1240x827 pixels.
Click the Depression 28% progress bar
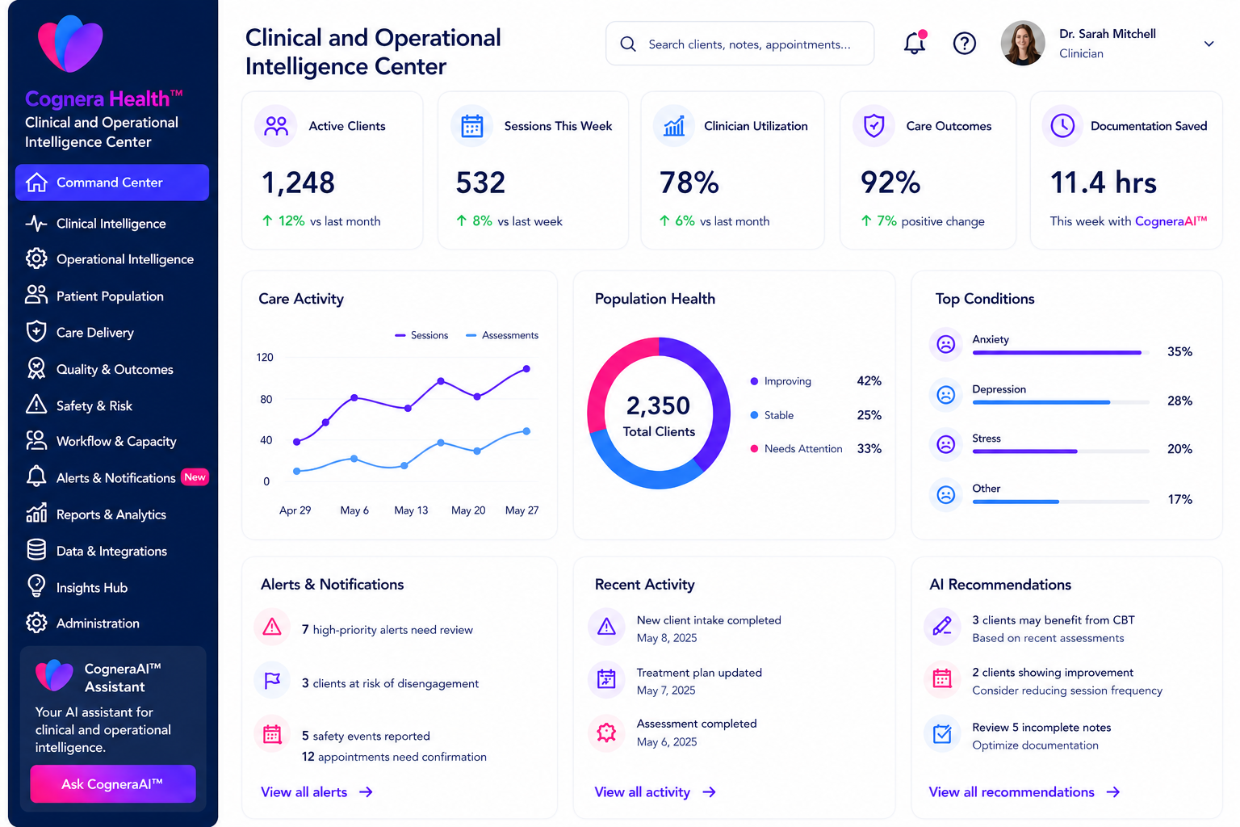point(1061,402)
